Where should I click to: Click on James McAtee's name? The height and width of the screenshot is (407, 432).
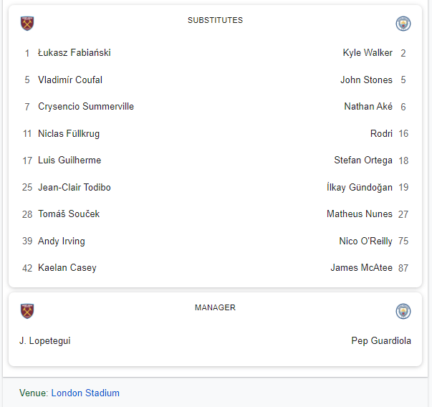(361, 268)
